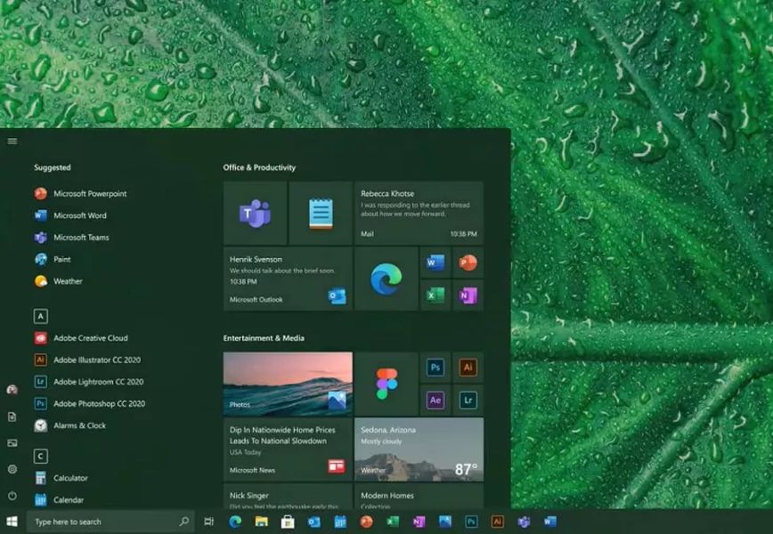Open OneNote from the taskbar
This screenshot has height=534, width=773.
point(419,522)
